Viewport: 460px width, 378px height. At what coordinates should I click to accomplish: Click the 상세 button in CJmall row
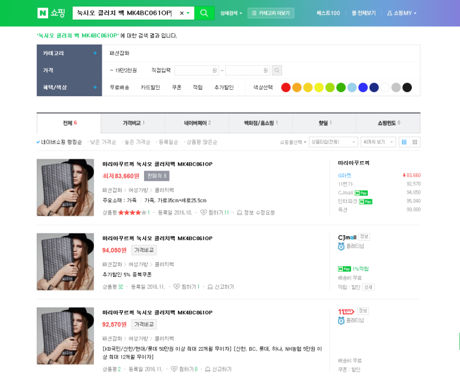pos(368,287)
